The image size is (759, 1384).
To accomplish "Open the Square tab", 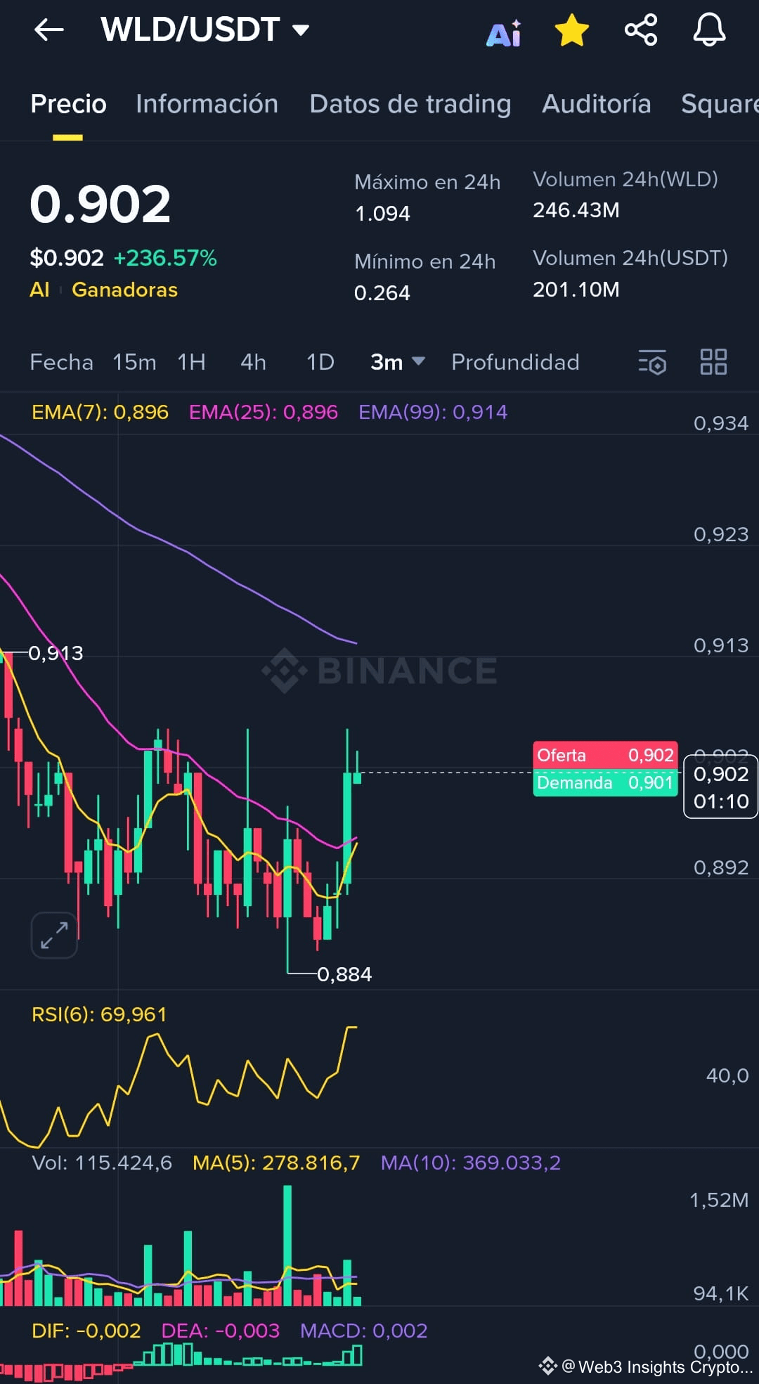I will coord(720,104).
